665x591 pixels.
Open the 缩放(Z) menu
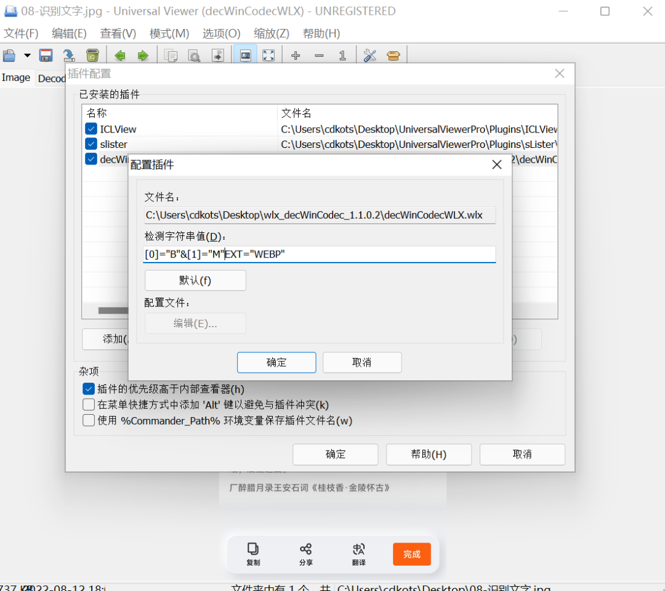click(272, 33)
